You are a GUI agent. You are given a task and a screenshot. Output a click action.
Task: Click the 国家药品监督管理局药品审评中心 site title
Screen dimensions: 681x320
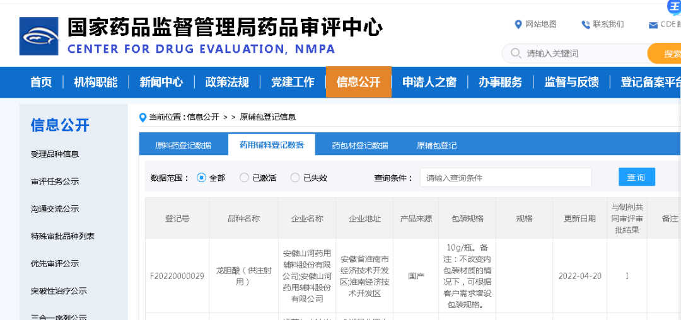pos(224,27)
